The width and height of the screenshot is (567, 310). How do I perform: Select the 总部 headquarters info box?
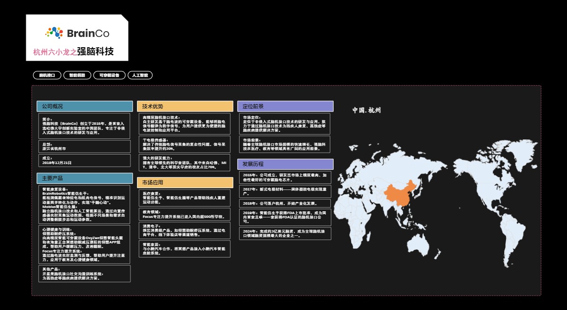(x=85, y=146)
